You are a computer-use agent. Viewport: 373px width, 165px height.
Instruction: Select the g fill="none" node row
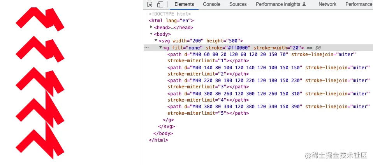click(258, 48)
